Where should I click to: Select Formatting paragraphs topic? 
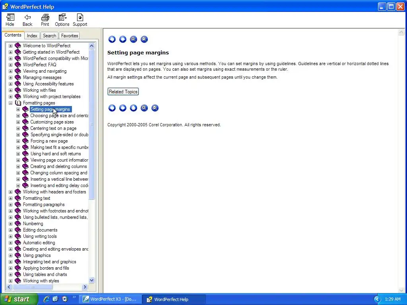pyautogui.click(x=44, y=205)
